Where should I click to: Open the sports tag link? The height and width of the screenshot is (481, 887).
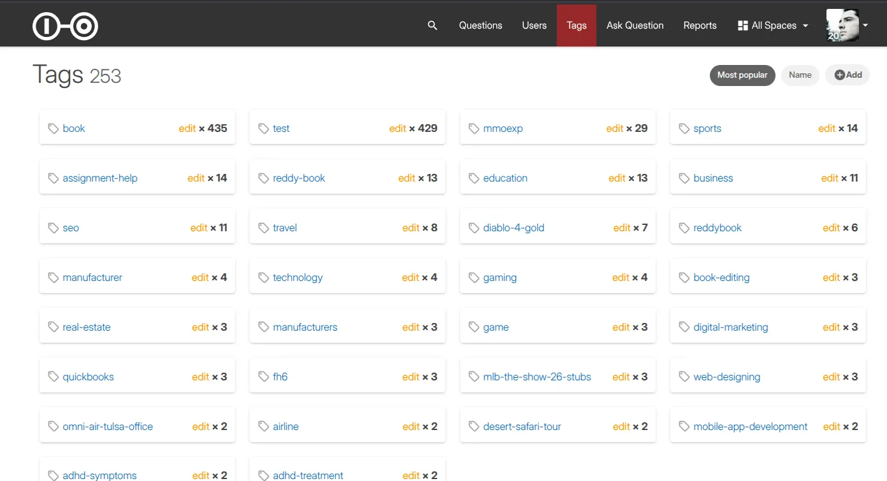click(x=707, y=129)
